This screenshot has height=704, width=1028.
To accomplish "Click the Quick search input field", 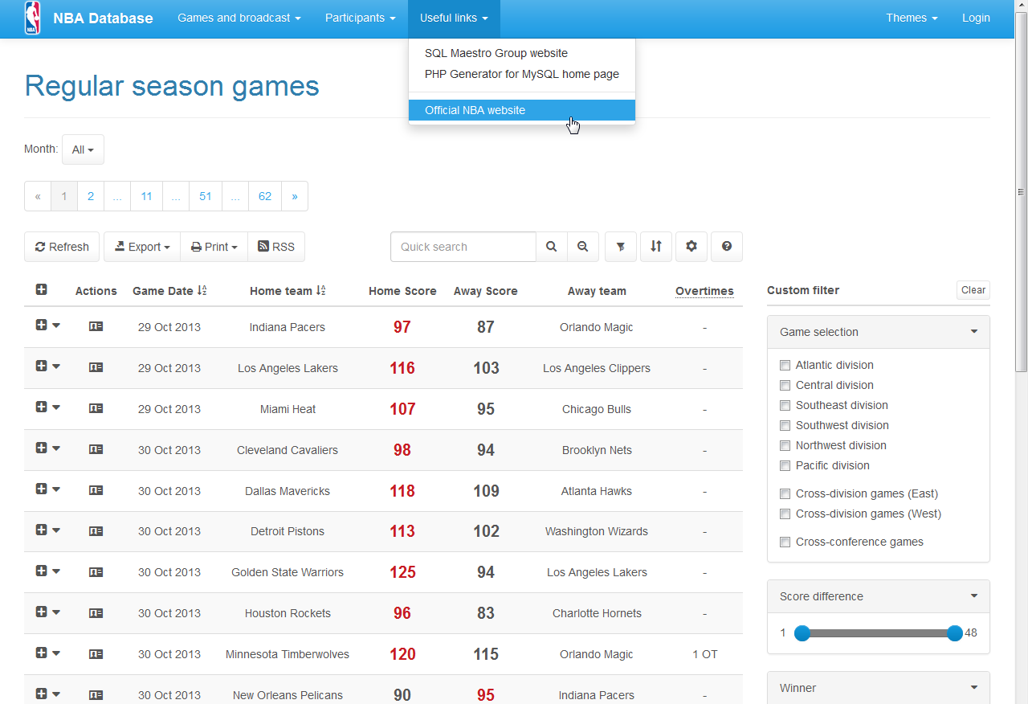I will tap(463, 247).
